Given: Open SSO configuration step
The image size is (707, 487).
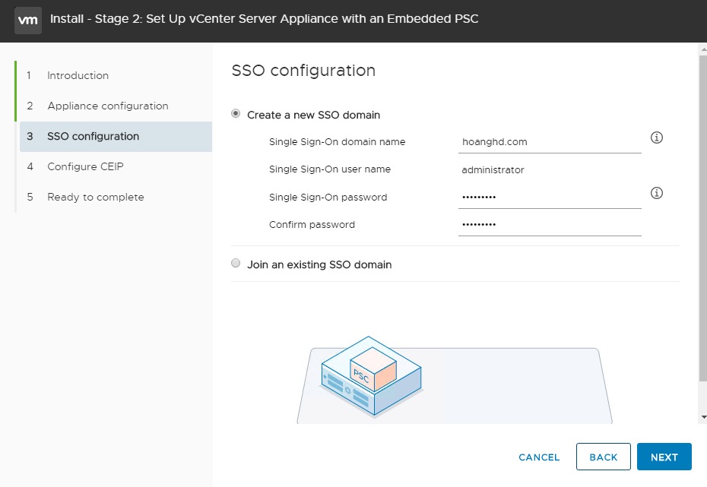Looking at the screenshot, I should (x=116, y=137).
